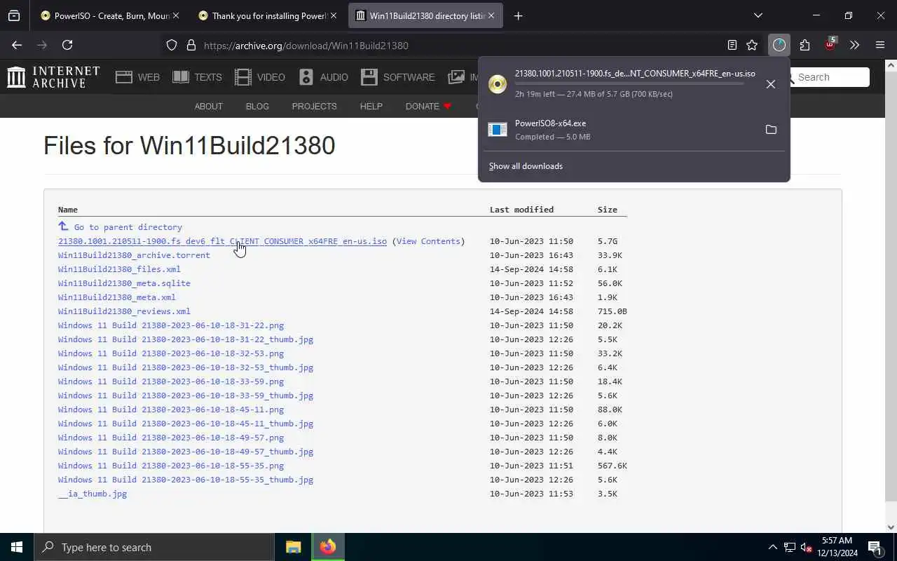Open the ABOUT menu link

click(208, 107)
